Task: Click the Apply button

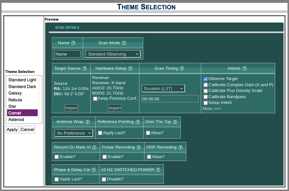Action: 12,129
